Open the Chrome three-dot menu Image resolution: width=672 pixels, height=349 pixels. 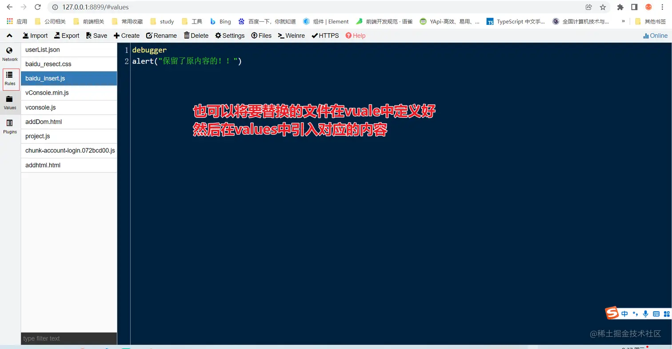pyautogui.click(x=662, y=7)
